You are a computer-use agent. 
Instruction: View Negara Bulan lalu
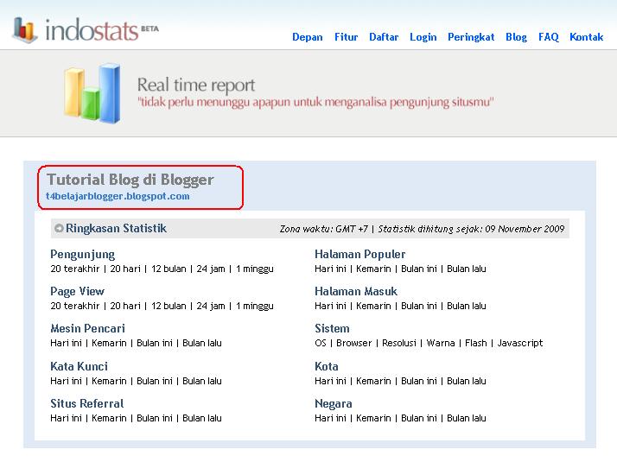click(x=467, y=418)
